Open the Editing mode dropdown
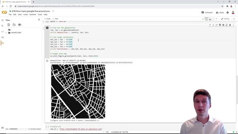Image resolution: width=238 pixels, height=134 pixels. [225, 19]
